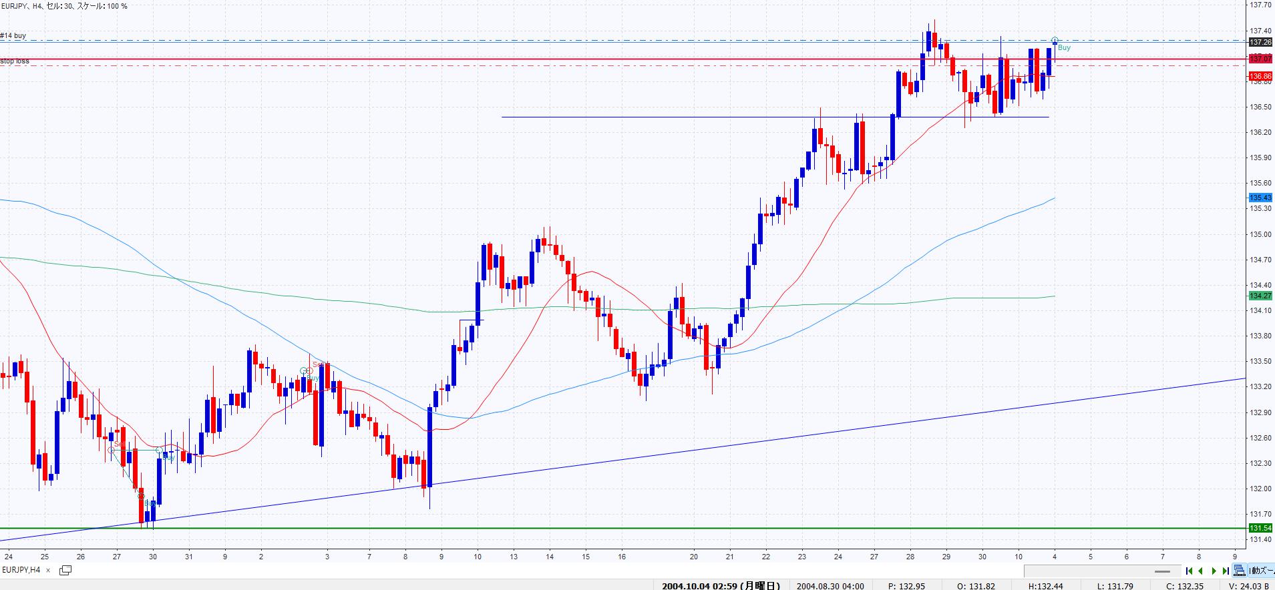Click the 137.26 price label on the axis

click(x=1260, y=41)
